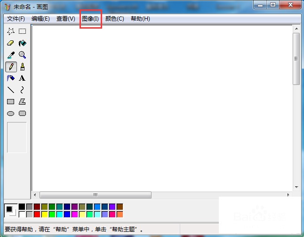Select the Airbrush spray tool
This screenshot has width=304, height=237.
tap(11, 78)
